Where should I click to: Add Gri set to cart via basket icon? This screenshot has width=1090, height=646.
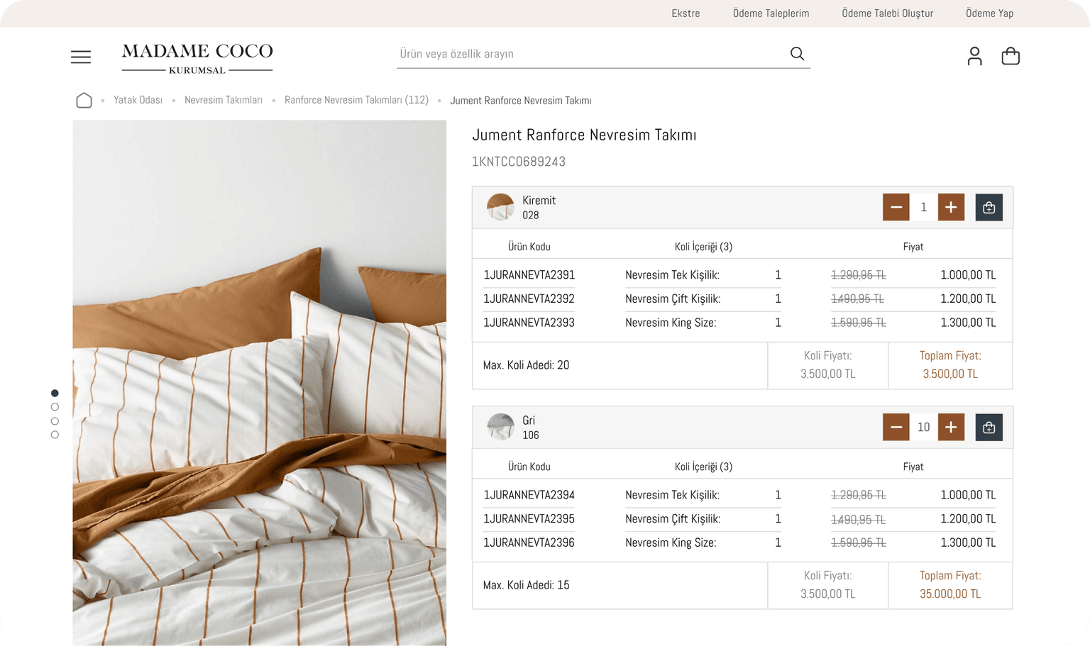coord(989,427)
